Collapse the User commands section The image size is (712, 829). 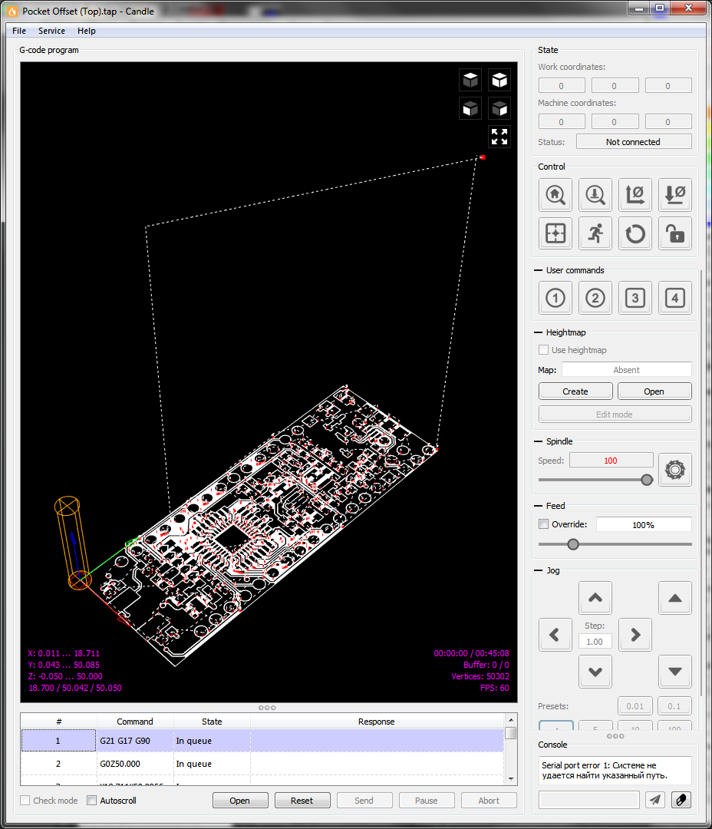tap(538, 270)
